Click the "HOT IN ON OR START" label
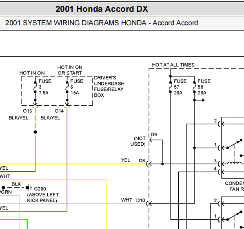244x229 pixels. pos(70,70)
